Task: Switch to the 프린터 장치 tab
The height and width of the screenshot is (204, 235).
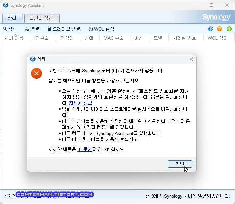Action: click(42, 18)
